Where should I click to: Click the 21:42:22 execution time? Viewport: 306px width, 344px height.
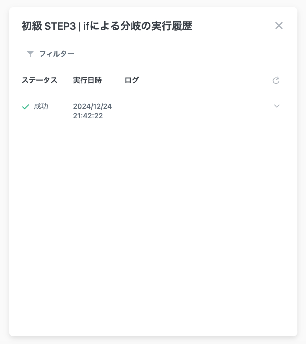tap(88, 116)
